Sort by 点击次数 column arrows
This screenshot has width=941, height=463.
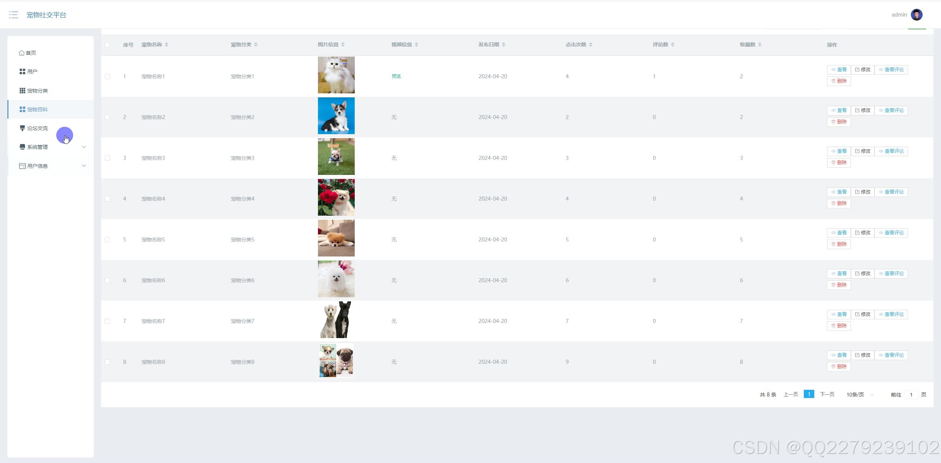click(x=591, y=44)
